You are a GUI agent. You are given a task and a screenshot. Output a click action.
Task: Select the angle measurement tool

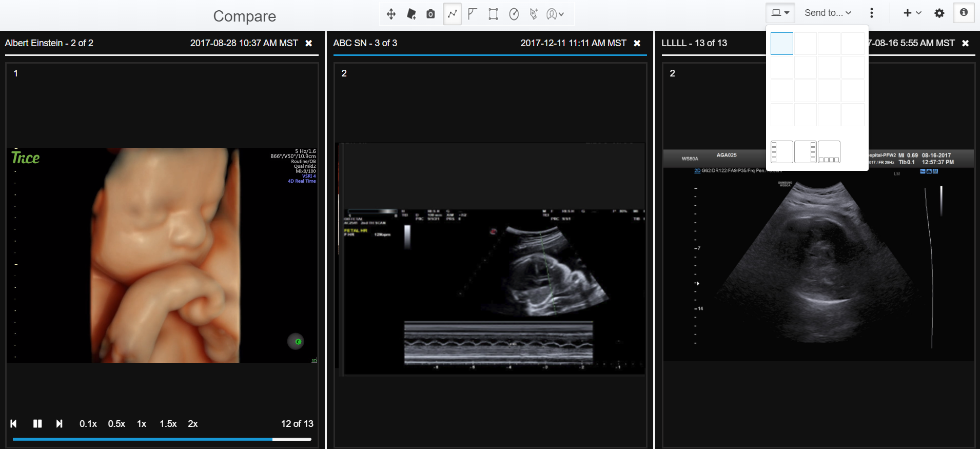tap(473, 14)
